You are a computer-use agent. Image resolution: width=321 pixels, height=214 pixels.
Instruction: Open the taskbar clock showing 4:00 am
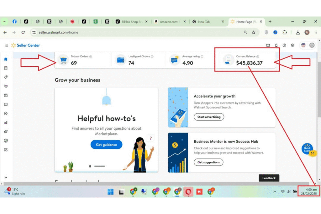(309, 191)
